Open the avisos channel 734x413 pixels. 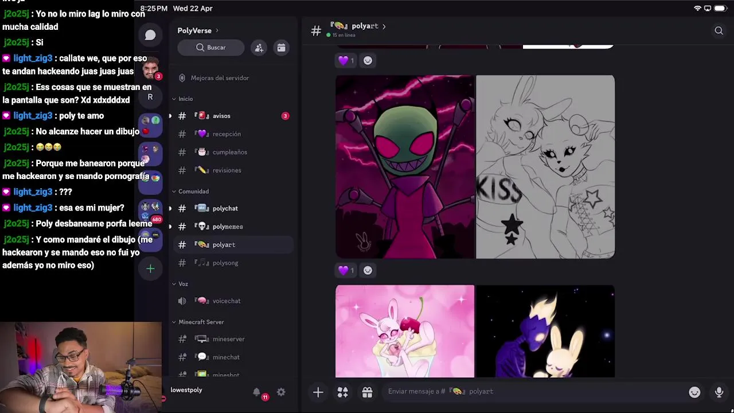click(x=233, y=116)
